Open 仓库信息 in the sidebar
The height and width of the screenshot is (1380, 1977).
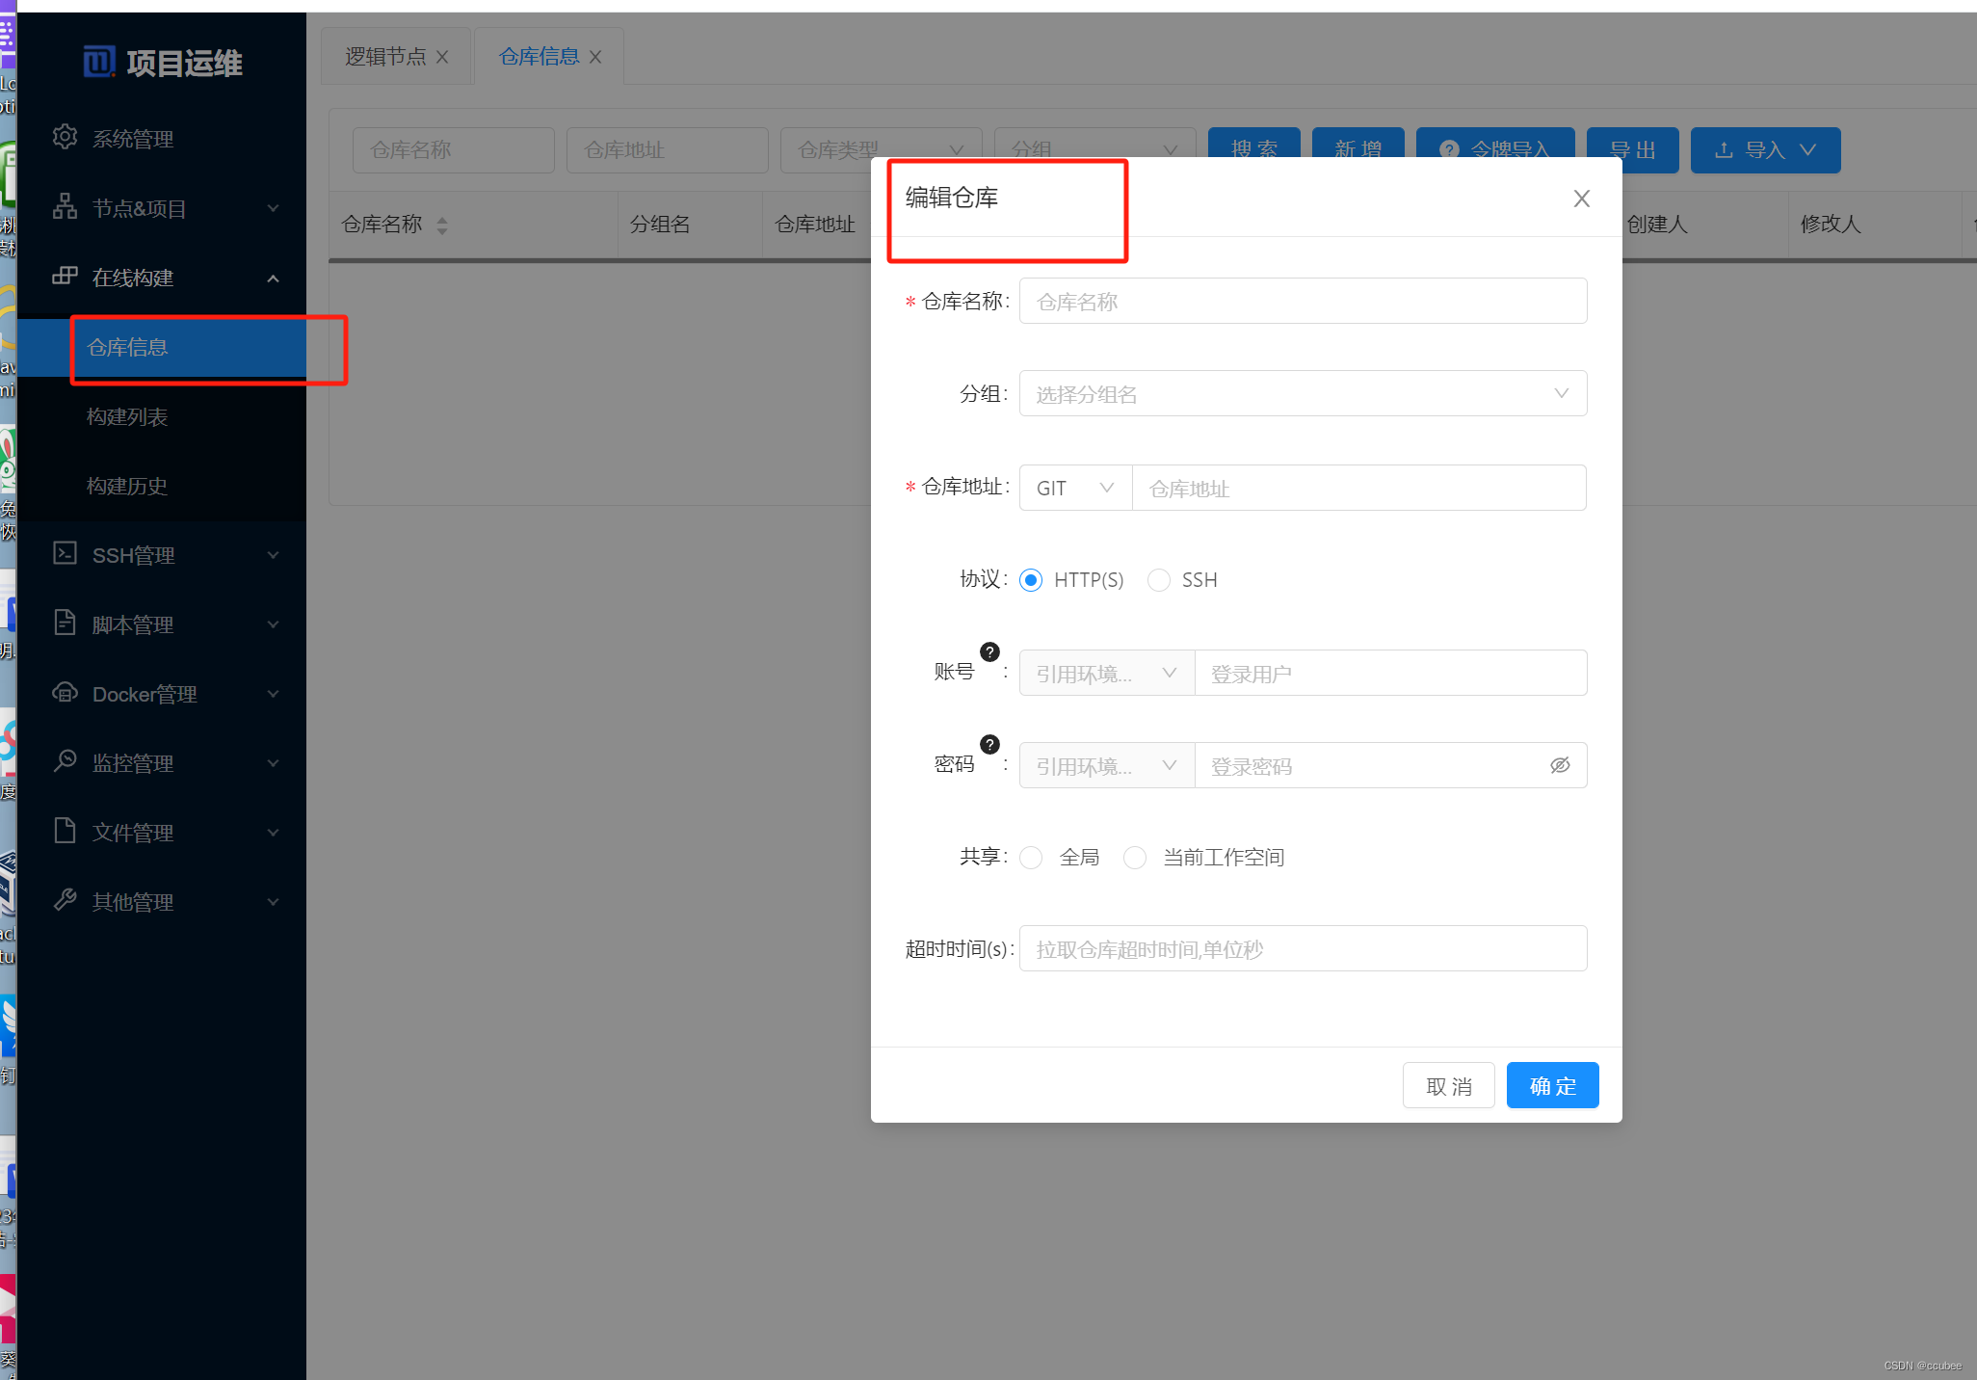[162, 347]
